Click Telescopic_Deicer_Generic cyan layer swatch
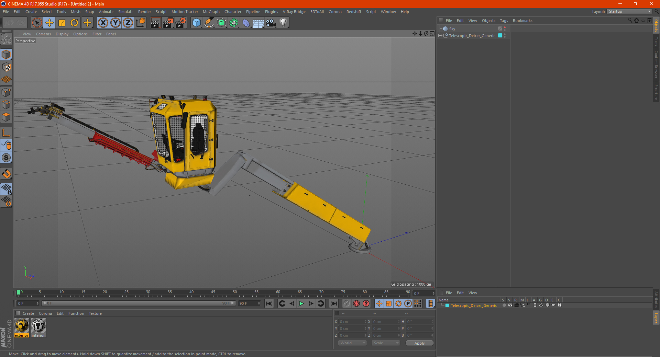The width and height of the screenshot is (660, 357). click(500, 35)
